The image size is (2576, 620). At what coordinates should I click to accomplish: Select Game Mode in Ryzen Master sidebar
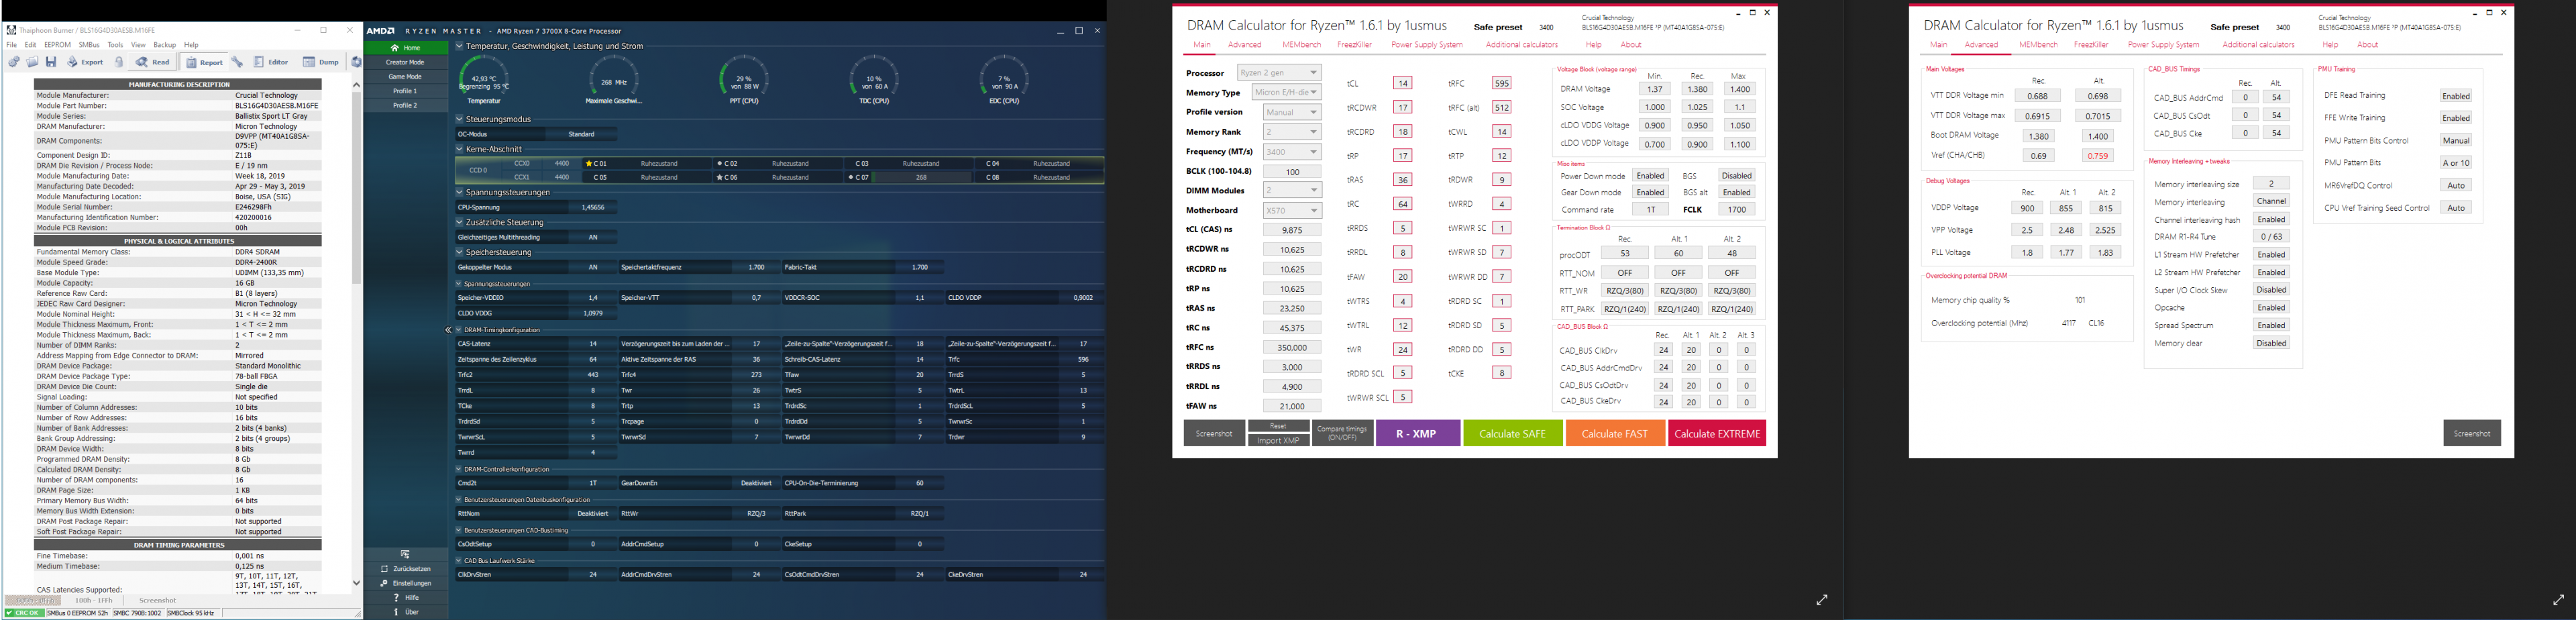(405, 76)
